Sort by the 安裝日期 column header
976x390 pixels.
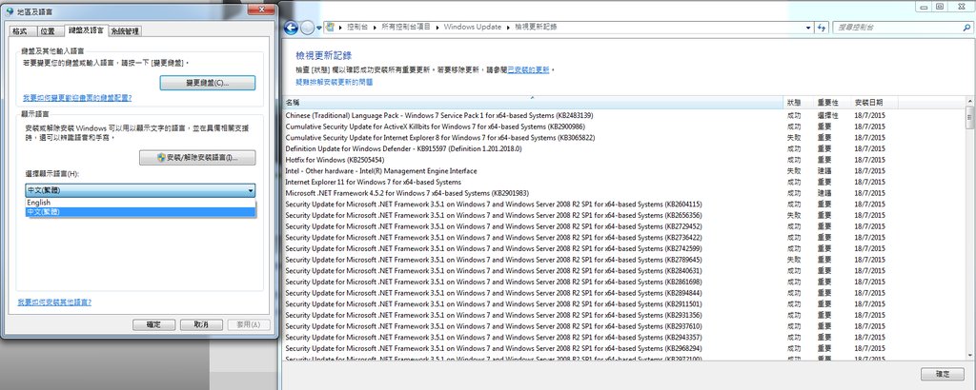[875, 103]
